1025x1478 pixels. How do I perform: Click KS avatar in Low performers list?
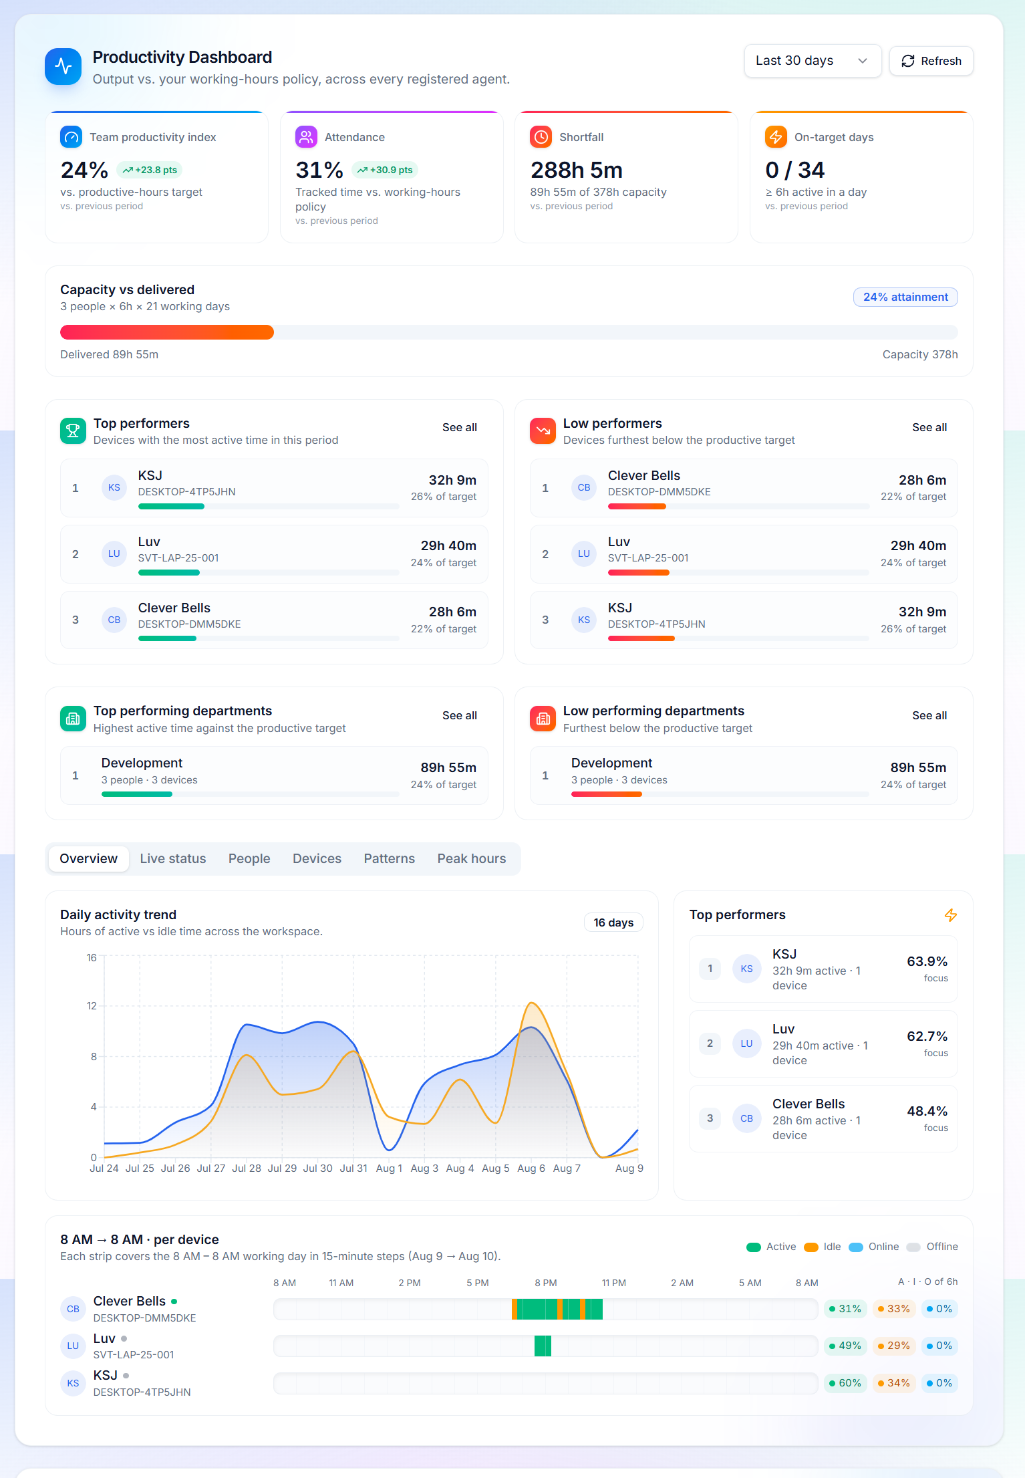point(584,620)
